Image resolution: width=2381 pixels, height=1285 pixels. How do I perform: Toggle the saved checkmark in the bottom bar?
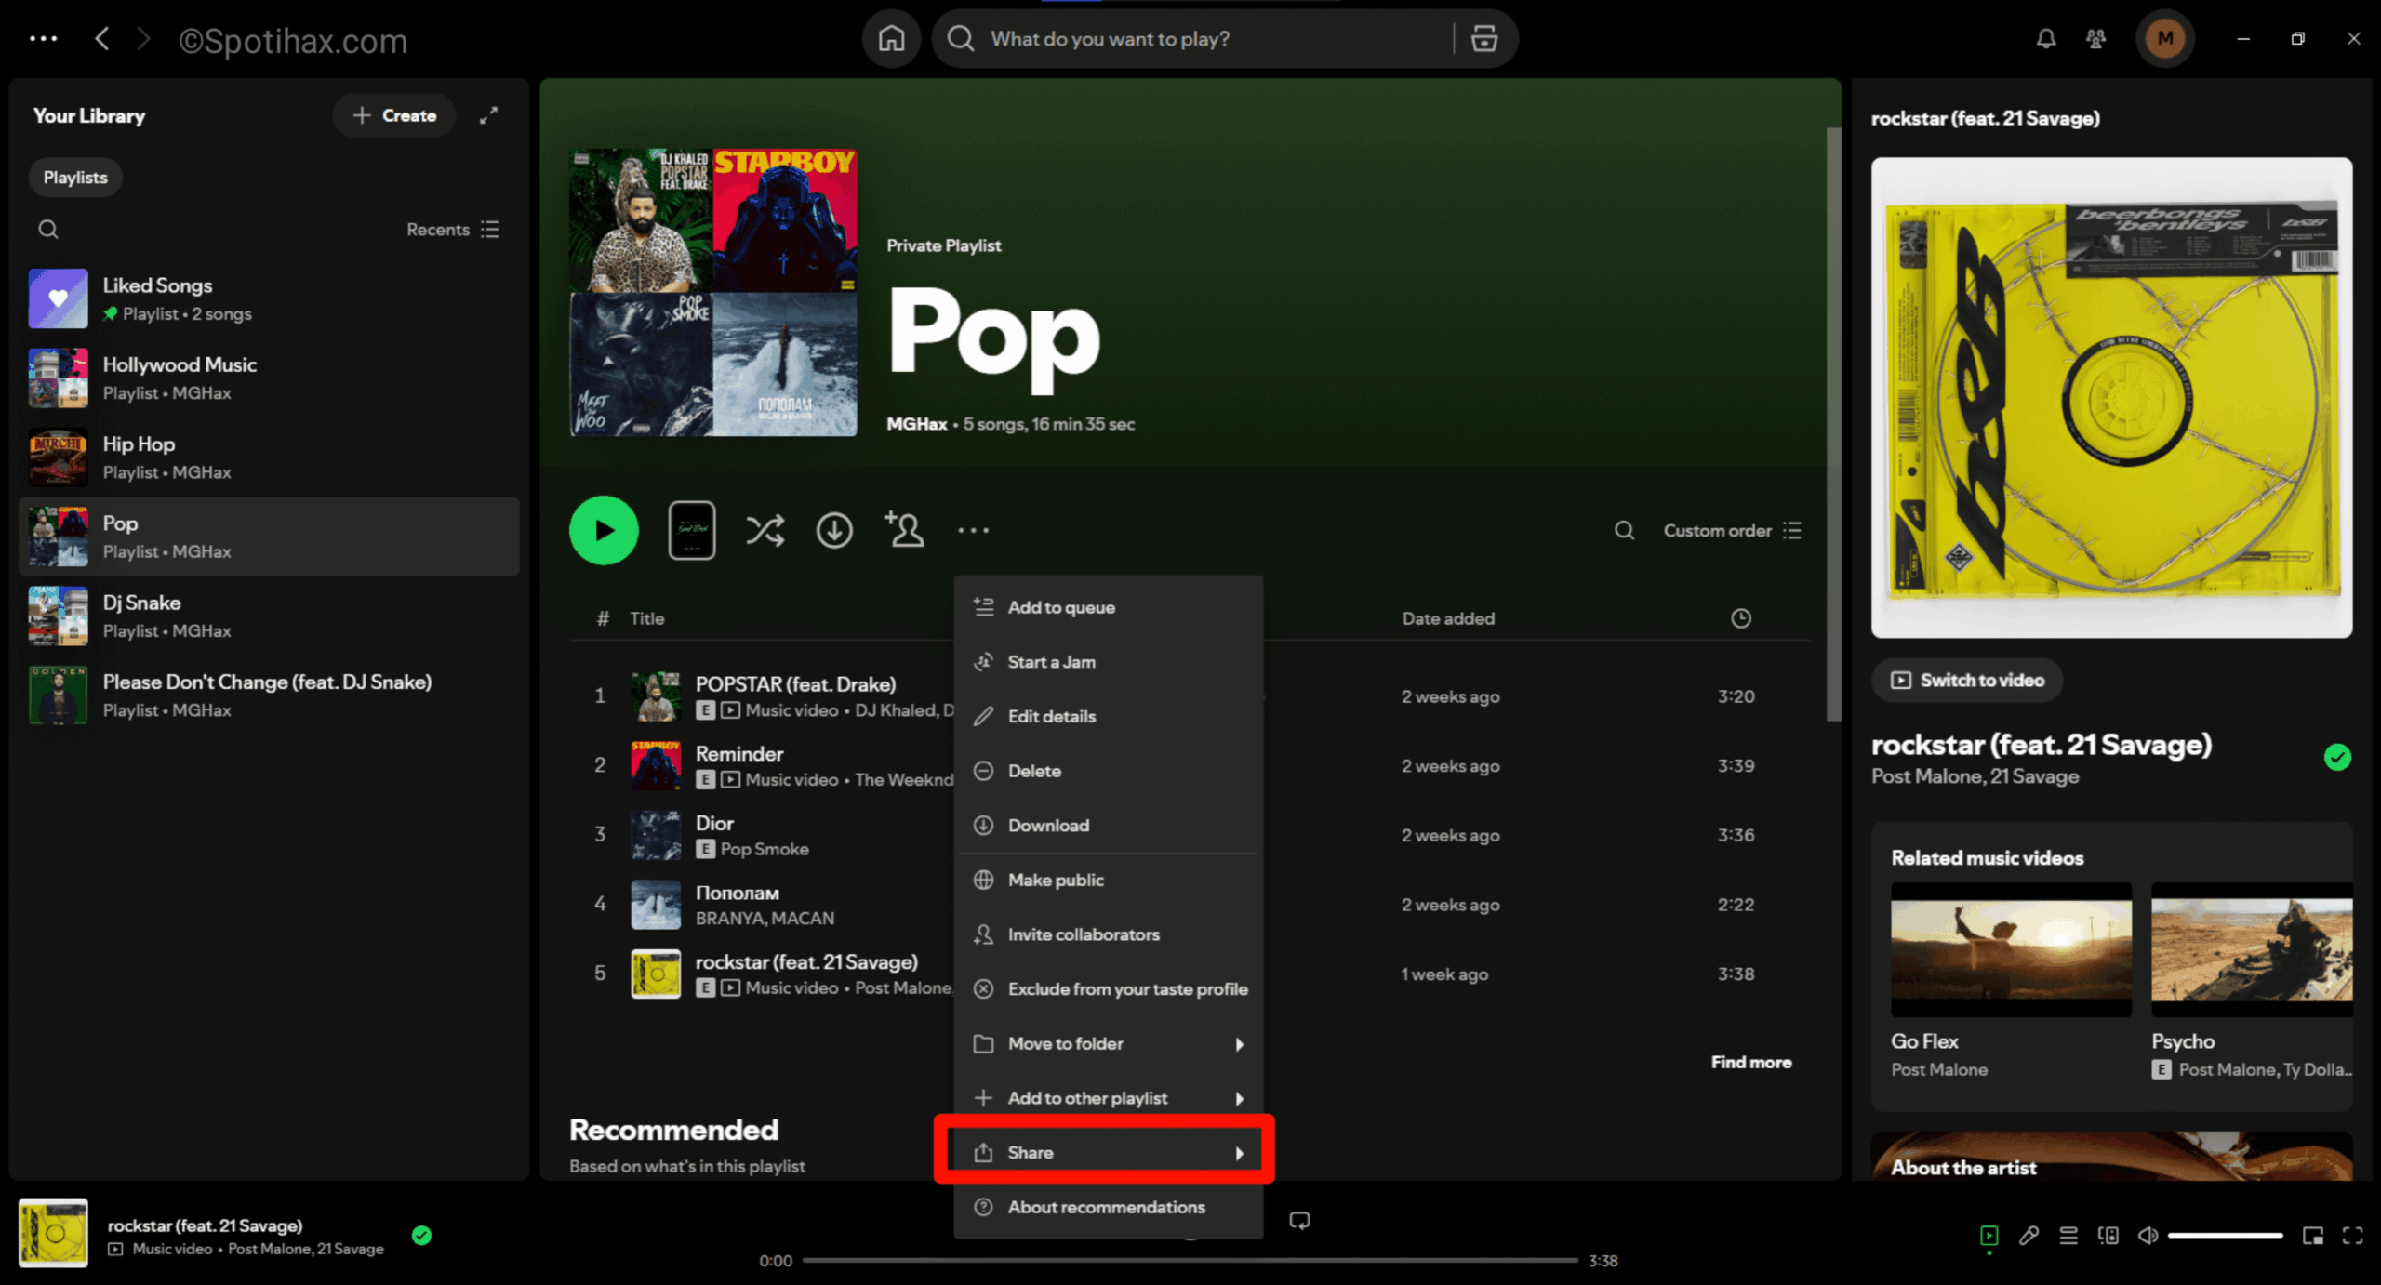click(x=421, y=1235)
